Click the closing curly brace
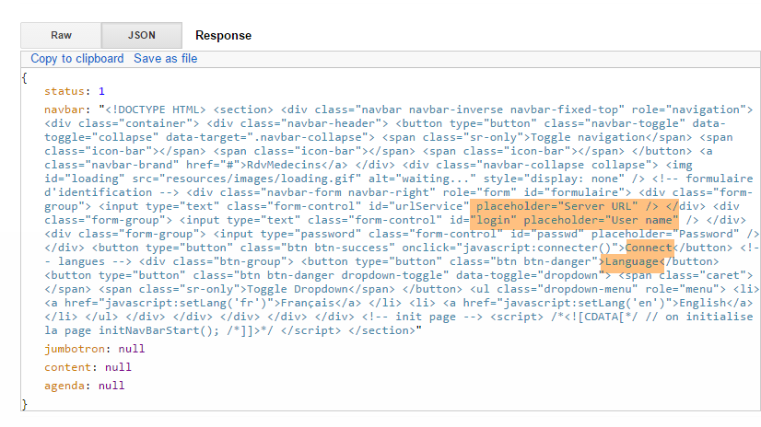761x427 pixels. point(25,403)
